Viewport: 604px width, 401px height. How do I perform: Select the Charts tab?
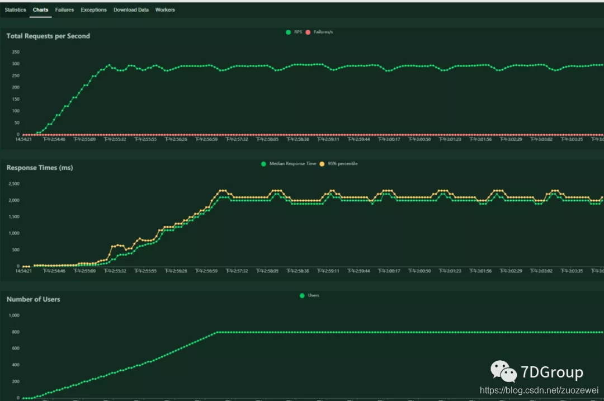(40, 10)
